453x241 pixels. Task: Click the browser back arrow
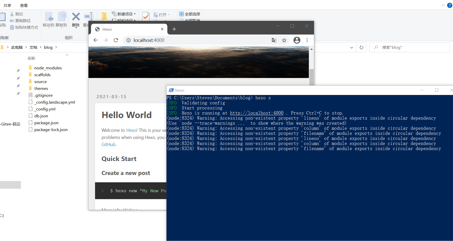pyautogui.click(x=96, y=40)
